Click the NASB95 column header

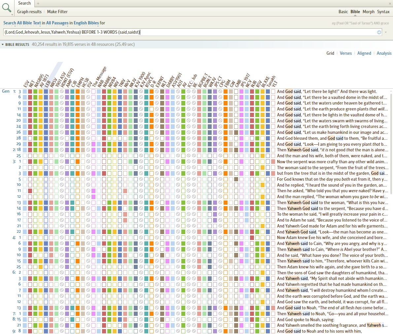click(39, 81)
